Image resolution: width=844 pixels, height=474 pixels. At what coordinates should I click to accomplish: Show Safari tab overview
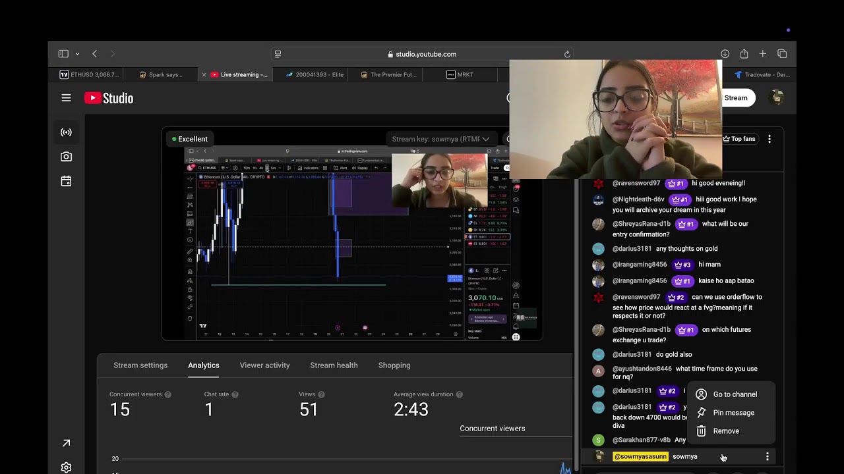782,54
